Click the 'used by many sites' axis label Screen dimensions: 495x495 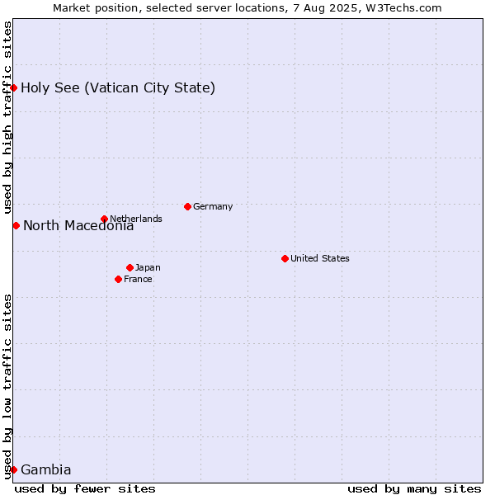[414, 489]
